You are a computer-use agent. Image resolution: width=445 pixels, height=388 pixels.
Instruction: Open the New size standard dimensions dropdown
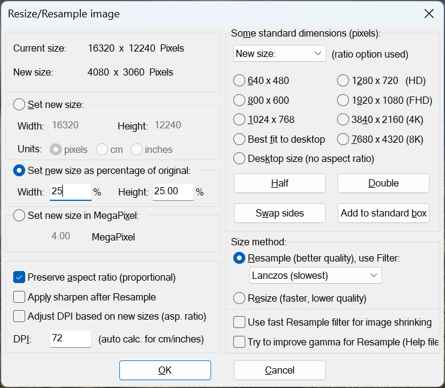point(279,54)
